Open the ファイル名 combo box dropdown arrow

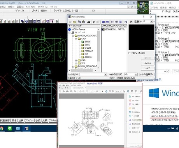[105, 74]
